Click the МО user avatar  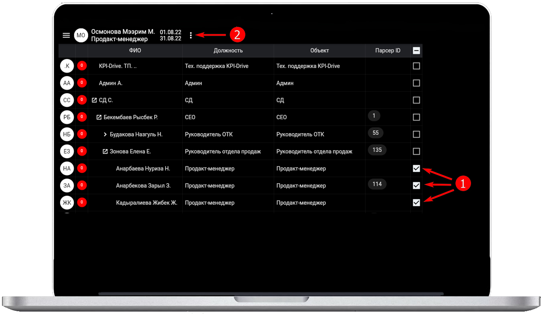[81, 35]
